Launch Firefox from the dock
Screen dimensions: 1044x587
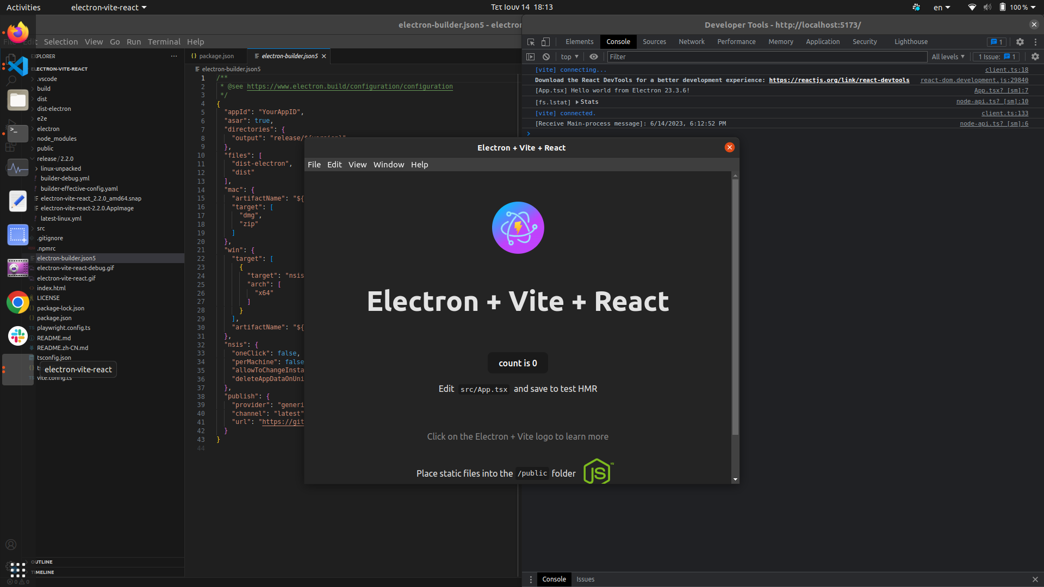17,32
